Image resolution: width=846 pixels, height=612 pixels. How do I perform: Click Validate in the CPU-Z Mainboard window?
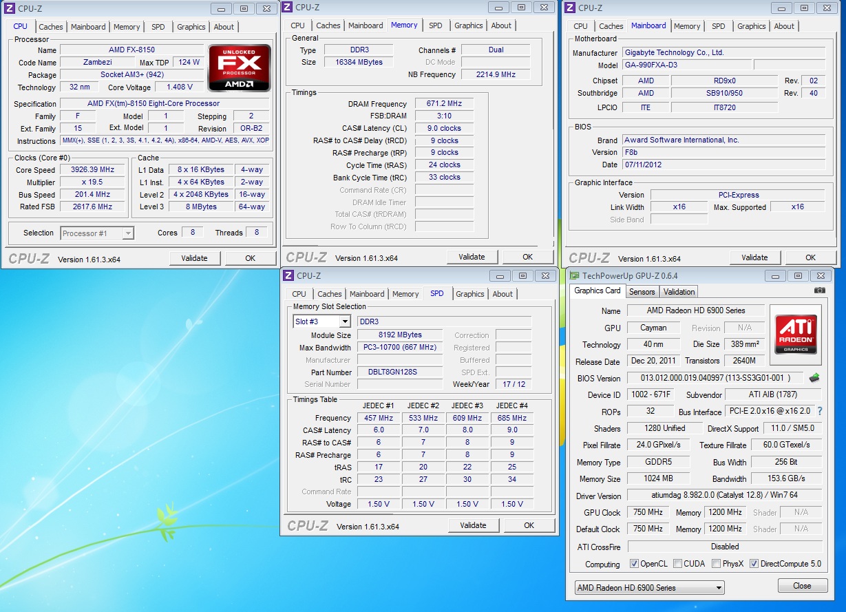[x=754, y=257]
